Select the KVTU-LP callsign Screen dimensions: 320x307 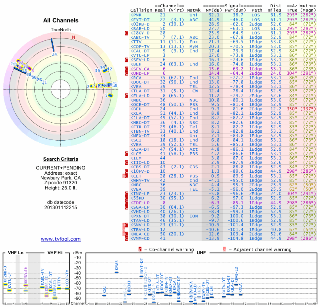click(140, 55)
